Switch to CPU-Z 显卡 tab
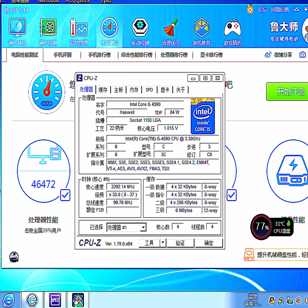This screenshot has height=308, width=308. (165, 90)
